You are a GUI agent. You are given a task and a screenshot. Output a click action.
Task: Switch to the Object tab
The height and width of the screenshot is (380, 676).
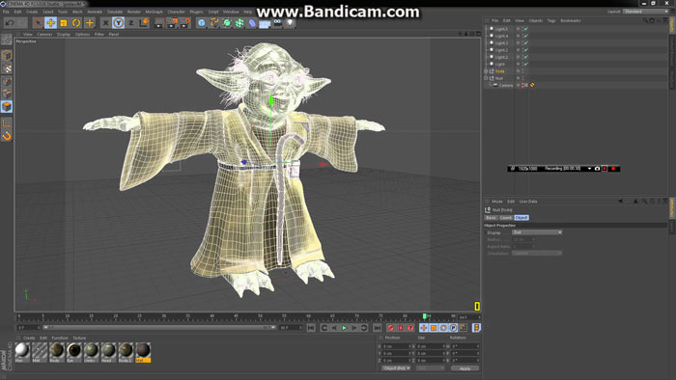(521, 218)
